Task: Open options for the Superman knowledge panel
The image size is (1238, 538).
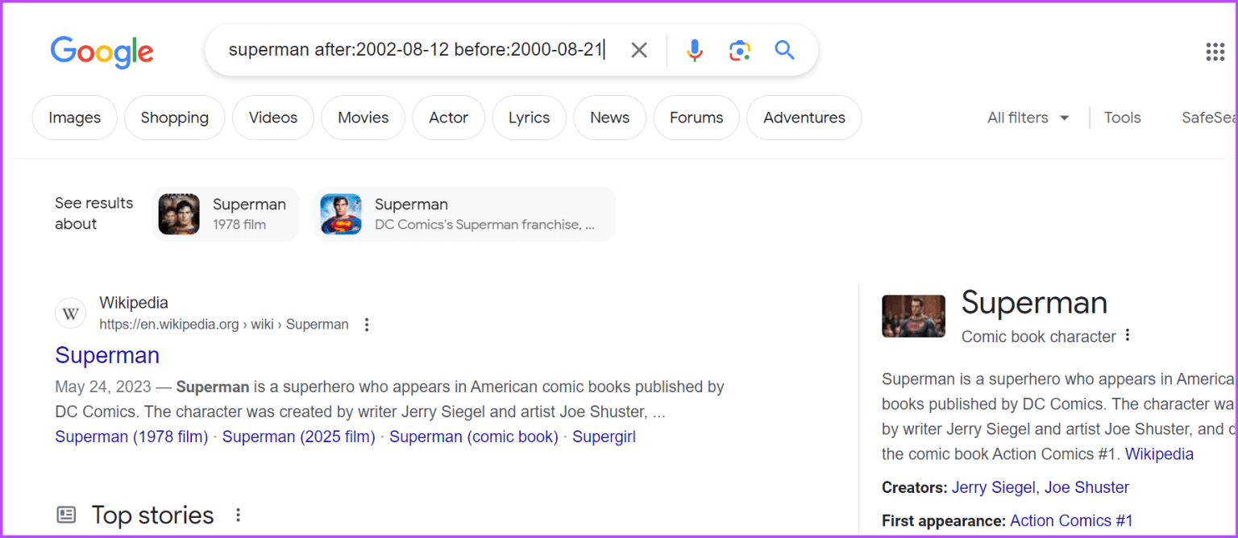Action: pyautogui.click(x=1128, y=335)
